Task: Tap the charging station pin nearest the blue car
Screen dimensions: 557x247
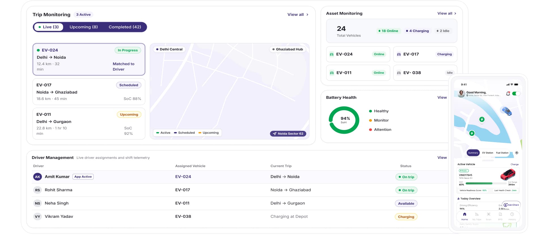Action: coord(482,120)
